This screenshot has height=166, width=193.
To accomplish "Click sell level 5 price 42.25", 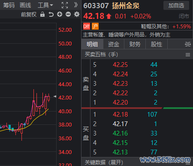I will 120,65.
